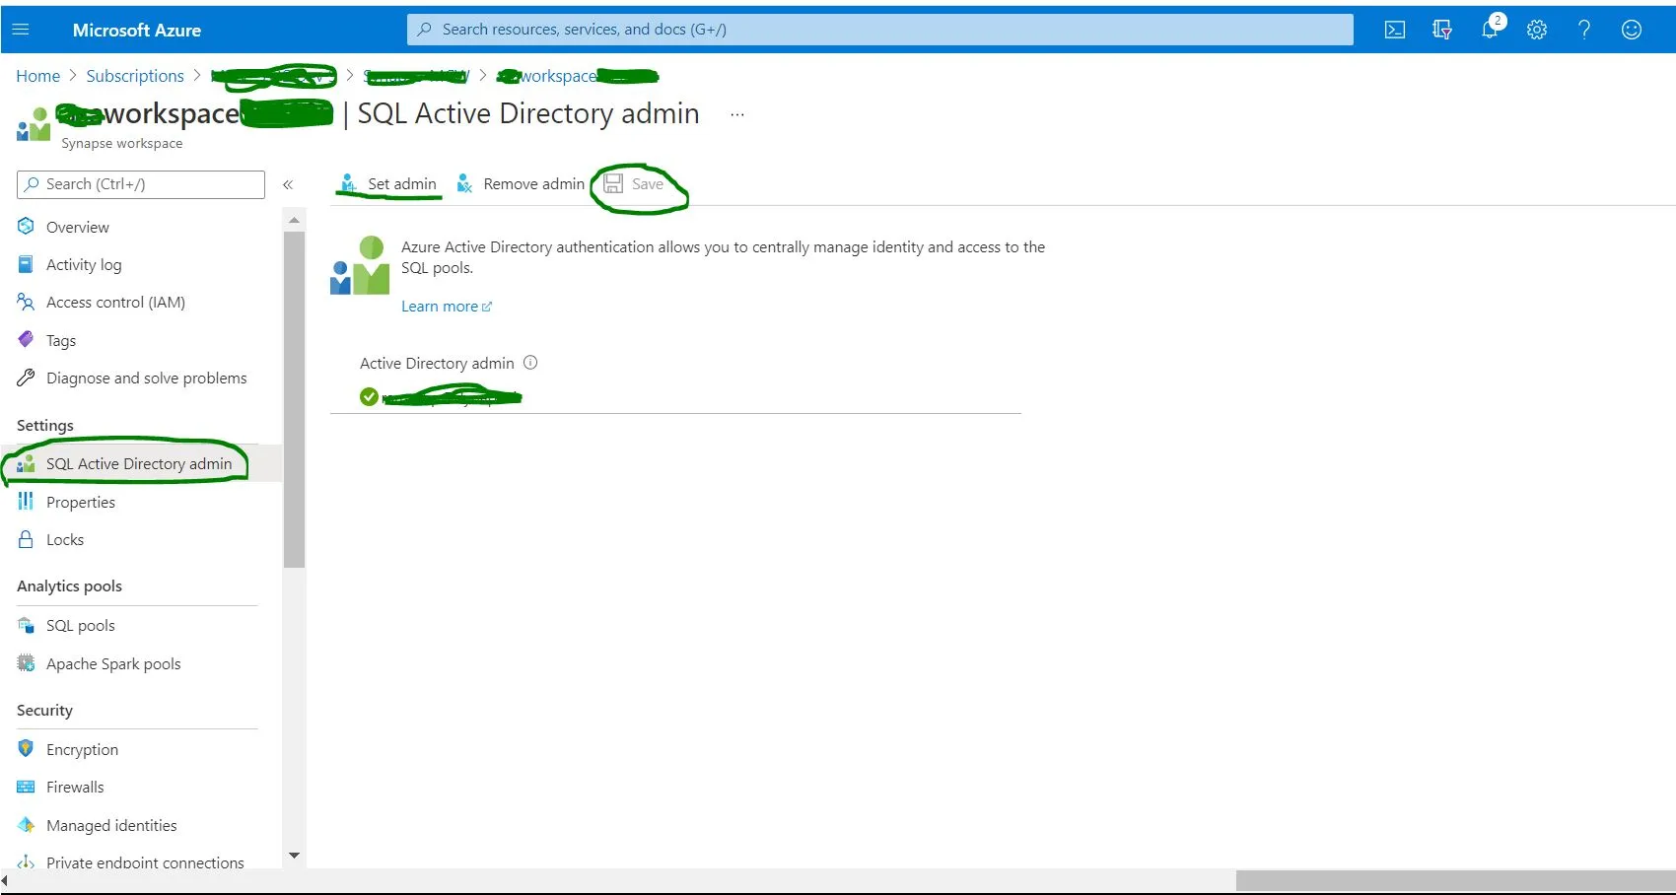Open the Directories and subscriptions filter

(1442, 30)
